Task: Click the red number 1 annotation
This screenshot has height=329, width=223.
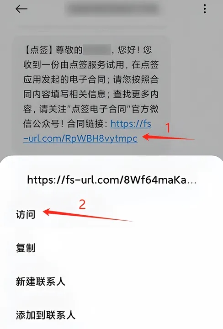Action: (168, 128)
